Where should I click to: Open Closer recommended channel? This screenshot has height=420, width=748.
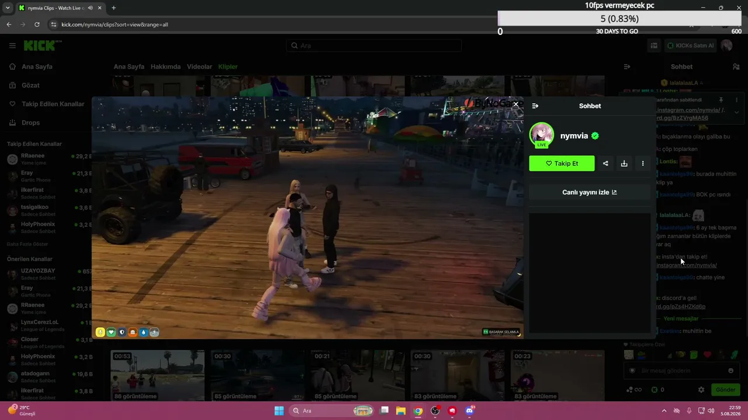pos(49,342)
